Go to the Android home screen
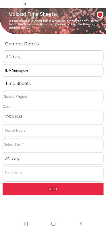Screen dimensions: 106x230 53,224
